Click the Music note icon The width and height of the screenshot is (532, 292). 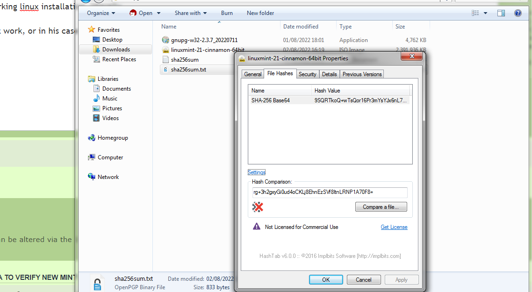tap(96, 99)
